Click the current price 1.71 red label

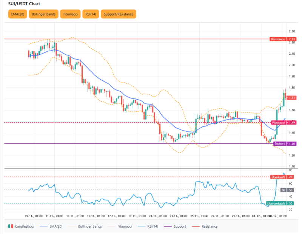click(291, 98)
